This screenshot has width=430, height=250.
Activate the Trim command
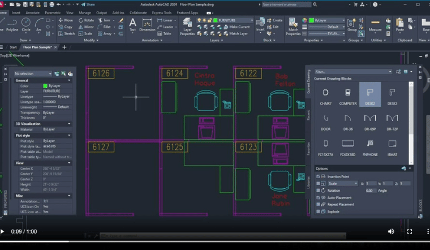(104, 20)
